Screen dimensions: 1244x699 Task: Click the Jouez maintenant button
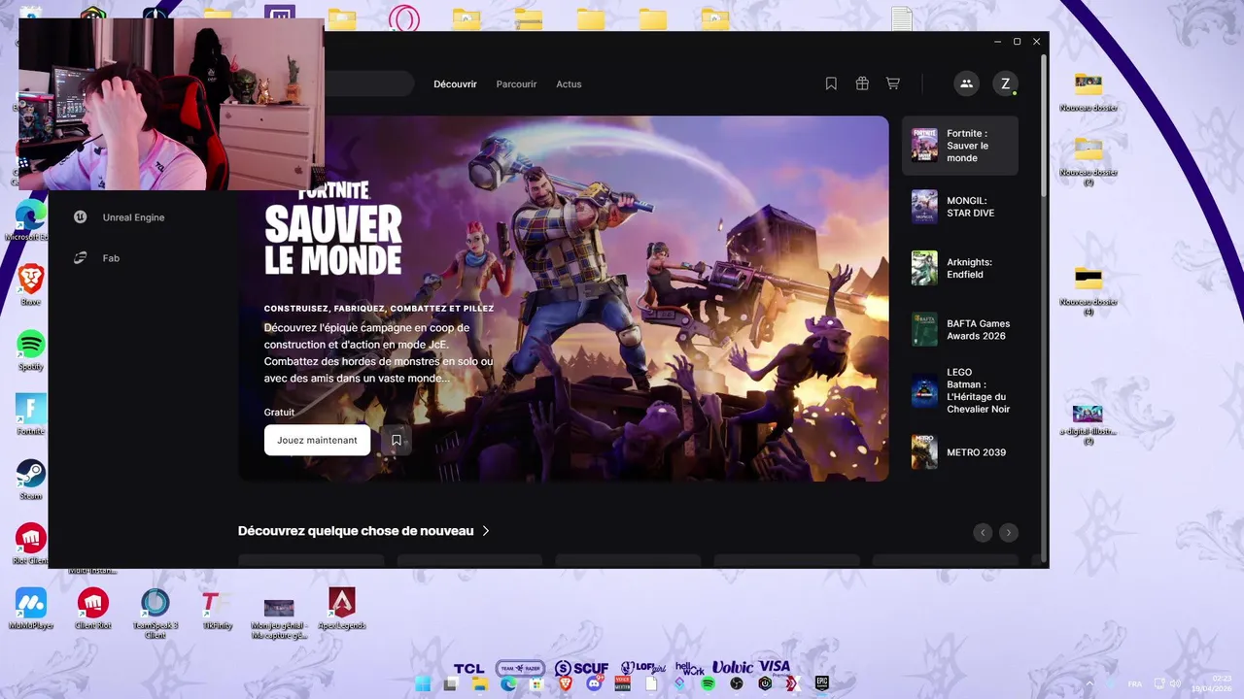pos(317,440)
